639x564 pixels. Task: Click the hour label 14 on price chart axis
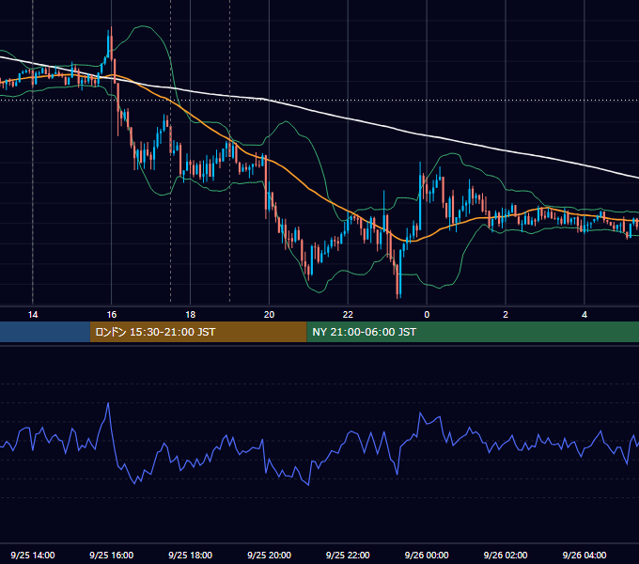(33, 315)
